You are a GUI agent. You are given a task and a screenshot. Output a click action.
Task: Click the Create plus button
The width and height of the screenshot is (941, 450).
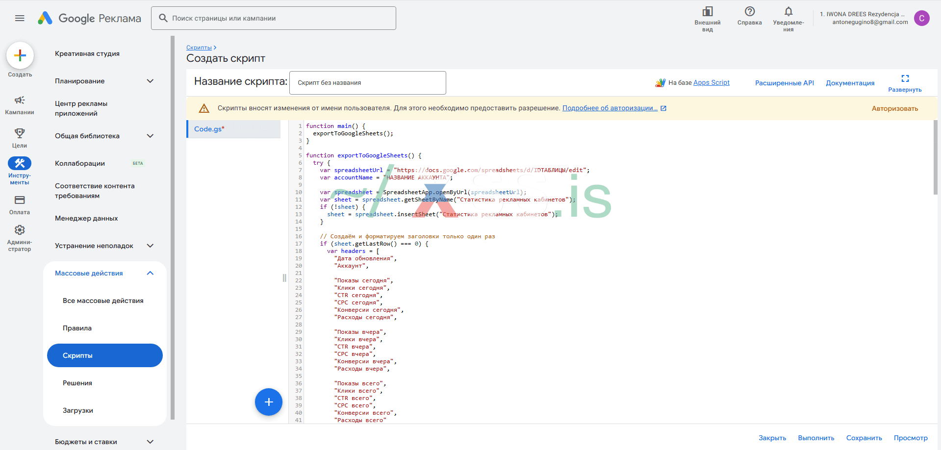[20, 55]
